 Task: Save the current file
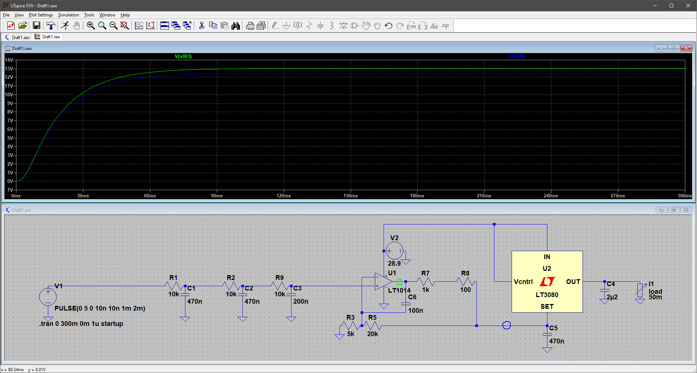click(36, 26)
